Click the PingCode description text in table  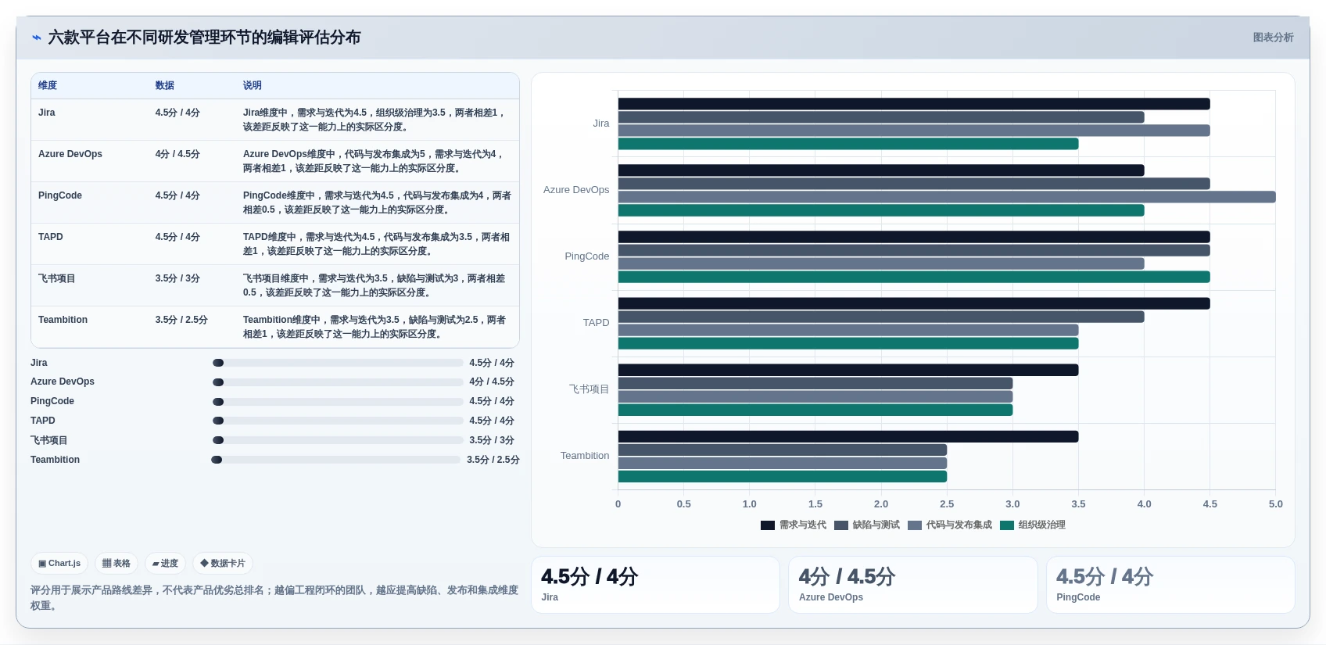tap(377, 202)
